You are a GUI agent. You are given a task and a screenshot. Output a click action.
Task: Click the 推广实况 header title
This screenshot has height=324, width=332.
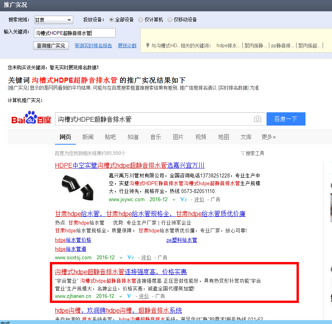pyautogui.click(x=16, y=5)
